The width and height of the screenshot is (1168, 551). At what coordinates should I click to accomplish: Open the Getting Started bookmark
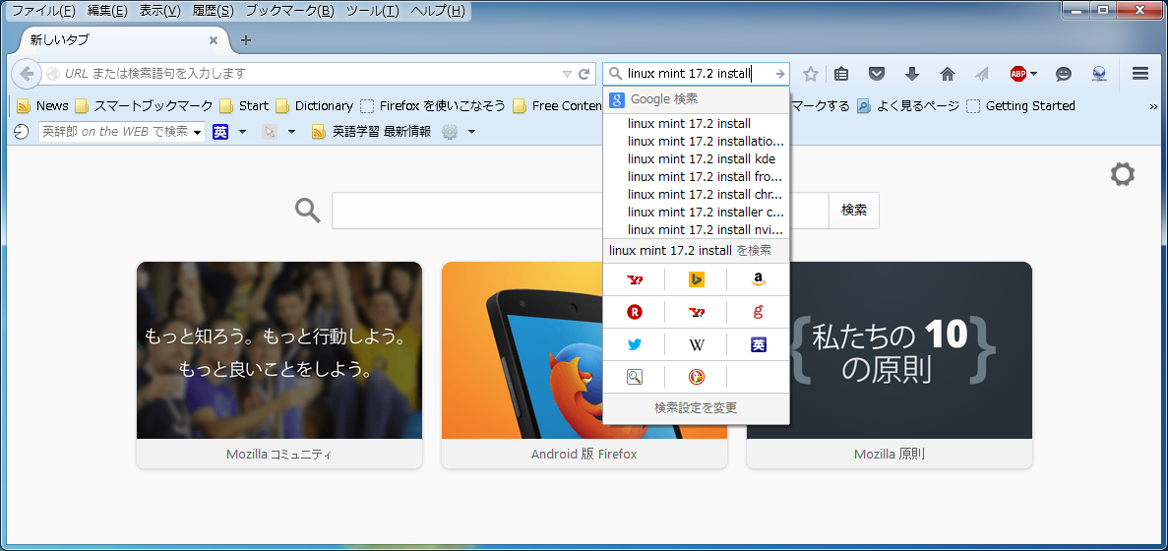(1020, 105)
